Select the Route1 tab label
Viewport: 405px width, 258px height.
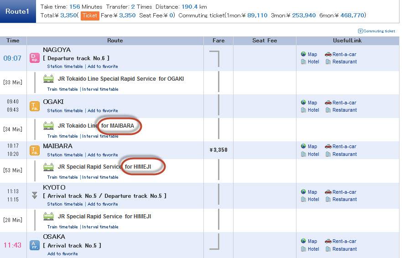point(17,11)
